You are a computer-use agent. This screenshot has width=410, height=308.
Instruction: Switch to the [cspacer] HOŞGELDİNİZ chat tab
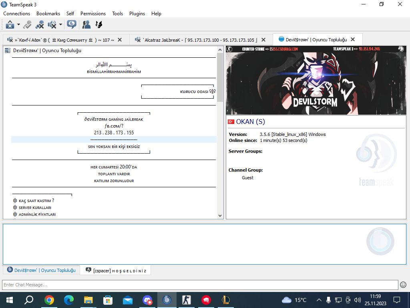coord(116,271)
